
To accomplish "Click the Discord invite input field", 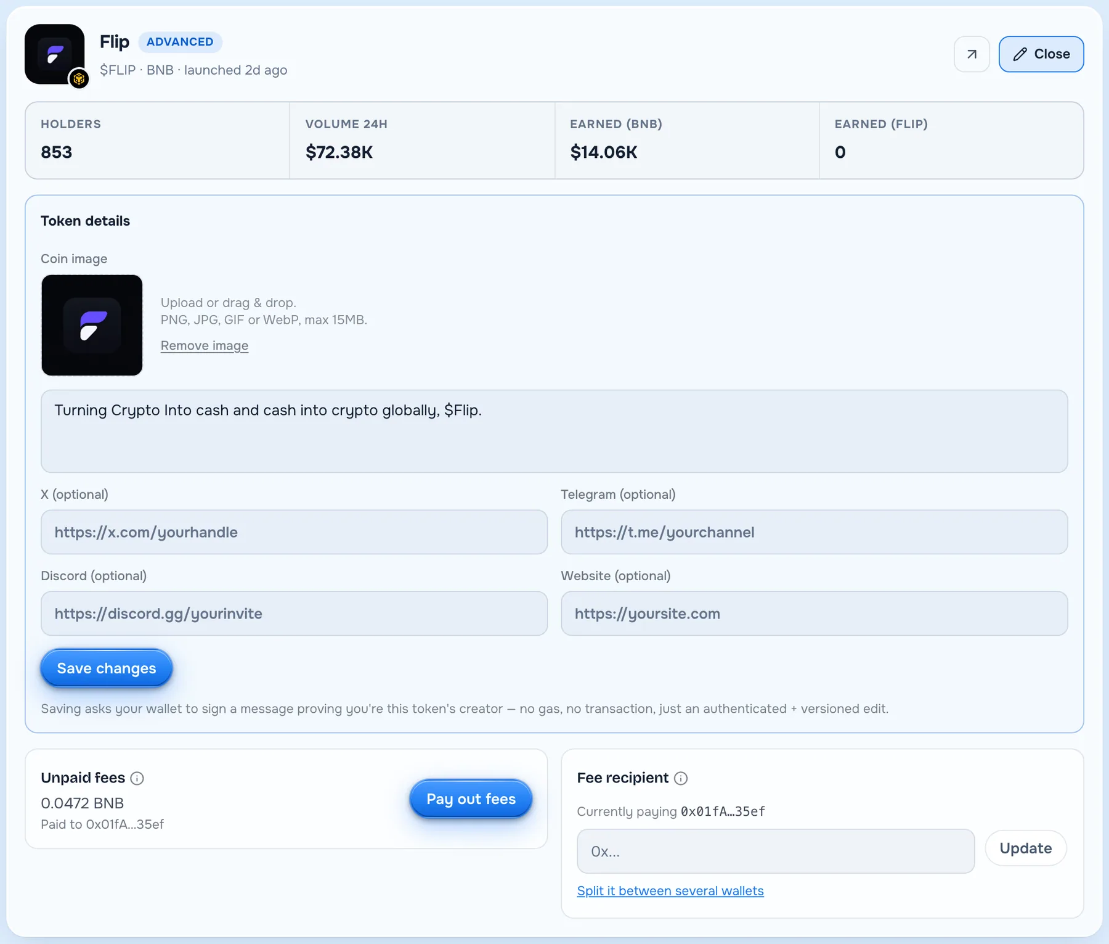I will pyautogui.click(x=294, y=614).
